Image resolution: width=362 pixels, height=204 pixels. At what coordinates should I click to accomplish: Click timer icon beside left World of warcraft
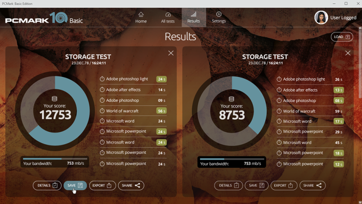click(x=102, y=111)
